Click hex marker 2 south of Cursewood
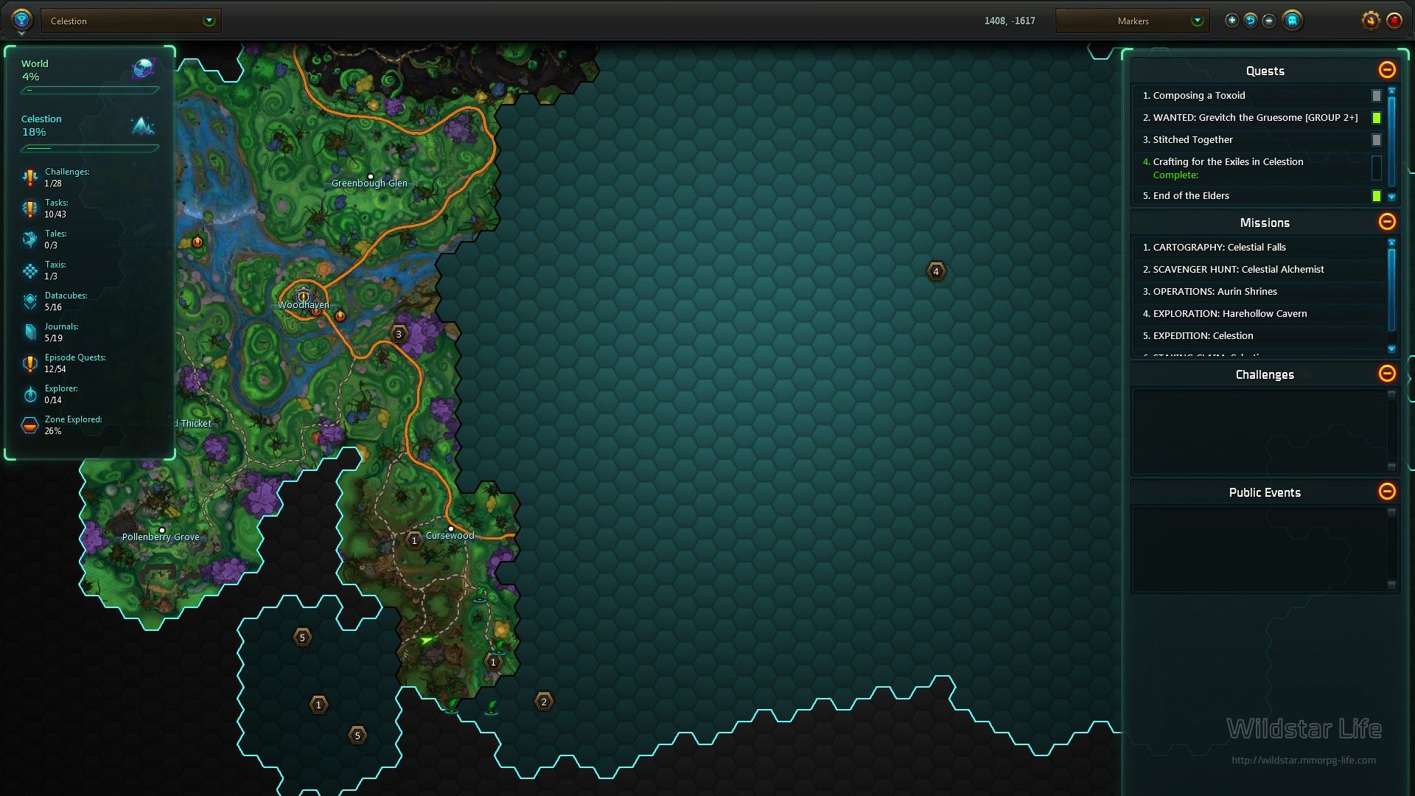Viewport: 1415px width, 796px height. [x=544, y=702]
